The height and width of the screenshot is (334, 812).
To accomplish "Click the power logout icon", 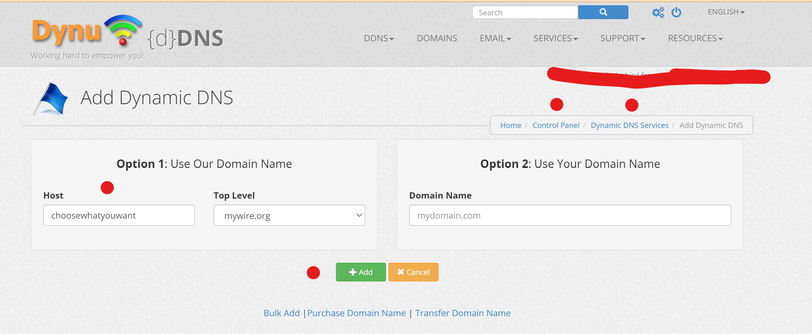I will pyautogui.click(x=676, y=12).
